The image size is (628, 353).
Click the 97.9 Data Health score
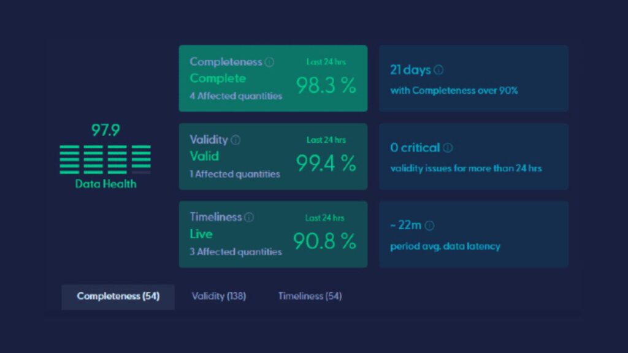tap(104, 131)
